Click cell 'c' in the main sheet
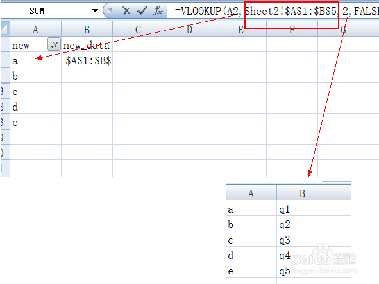The height and width of the screenshot is (284, 379). pos(35,91)
